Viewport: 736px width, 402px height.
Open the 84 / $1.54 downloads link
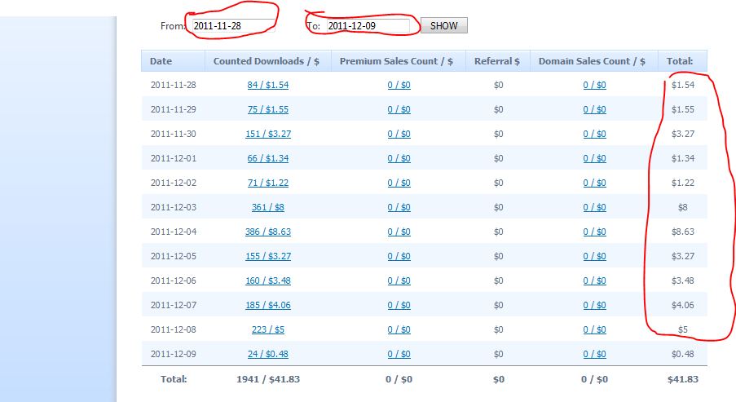[267, 85]
